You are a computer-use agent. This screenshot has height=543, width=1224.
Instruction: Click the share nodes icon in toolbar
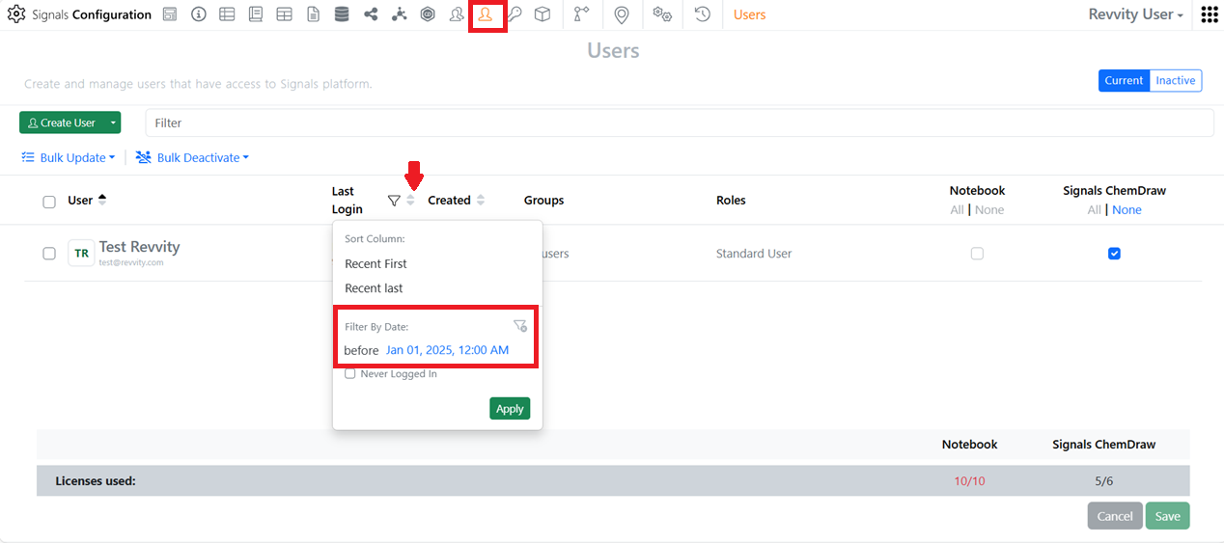[x=371, y=14]
